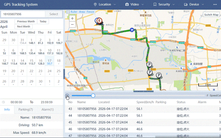Click the blue vehicle direction arrow on route
Screen dimensions: 221x138
pyautogui.click(x=132, y=30)
